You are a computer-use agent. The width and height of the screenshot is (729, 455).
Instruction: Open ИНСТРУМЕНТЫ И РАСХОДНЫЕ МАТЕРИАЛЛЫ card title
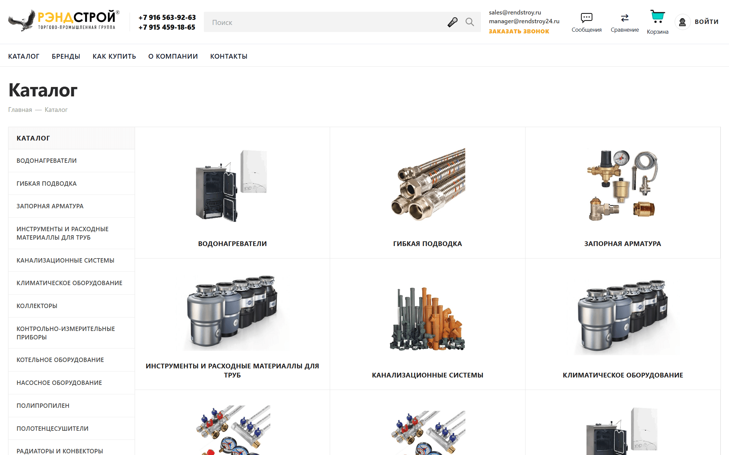232,370
